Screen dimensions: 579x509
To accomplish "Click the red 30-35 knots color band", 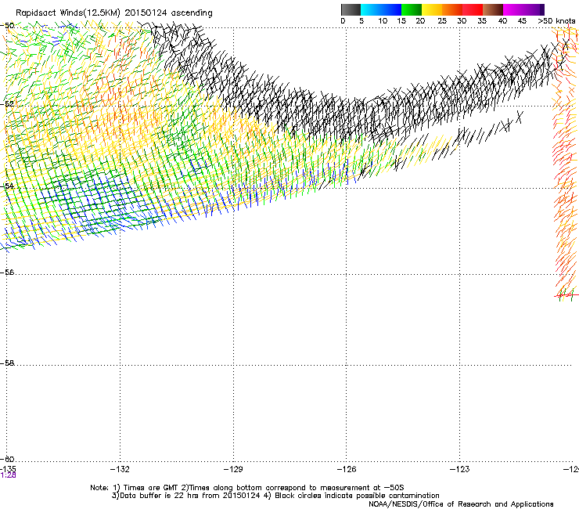I will [473, 9].
